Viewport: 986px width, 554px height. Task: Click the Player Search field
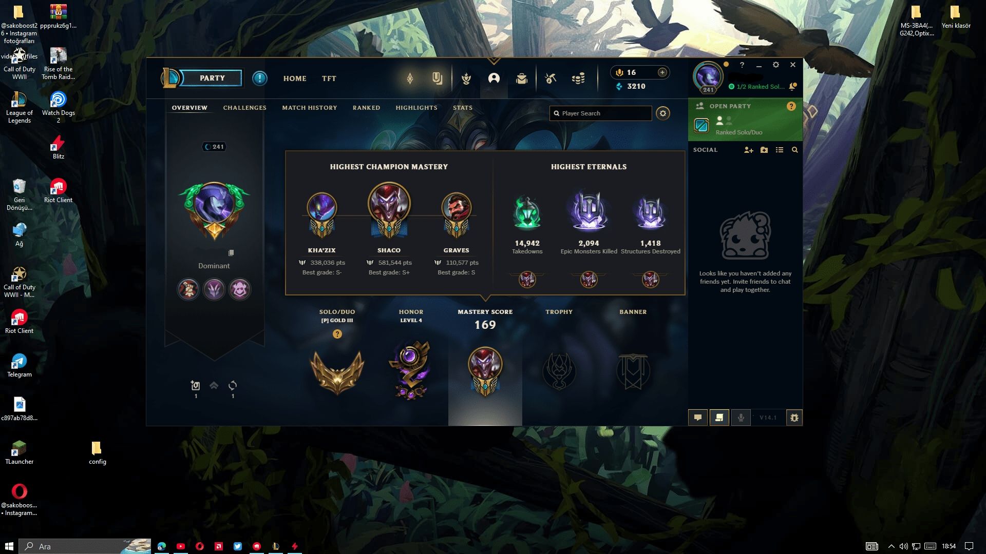pyautogui.click(x=600, y=113)
